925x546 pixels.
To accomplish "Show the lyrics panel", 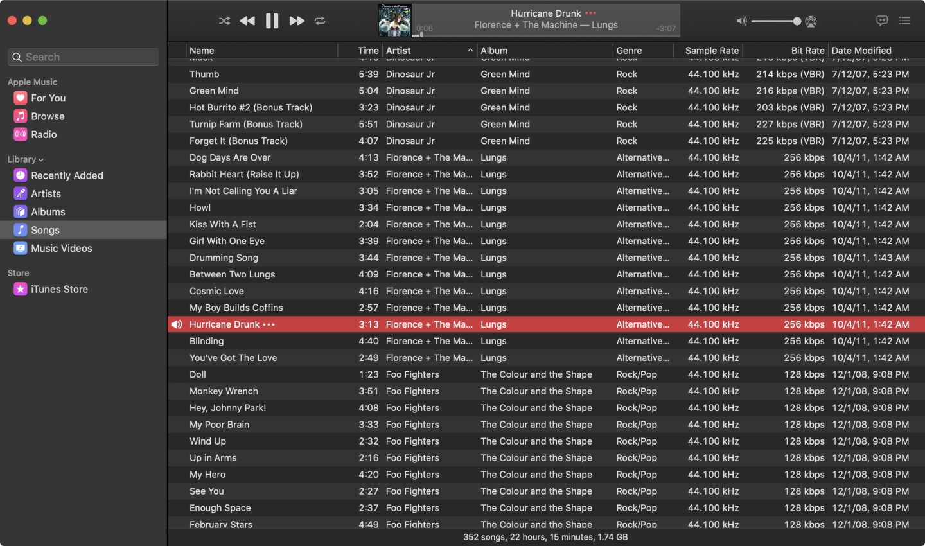I will coord(882,21).
